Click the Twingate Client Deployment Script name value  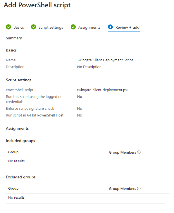105,60
